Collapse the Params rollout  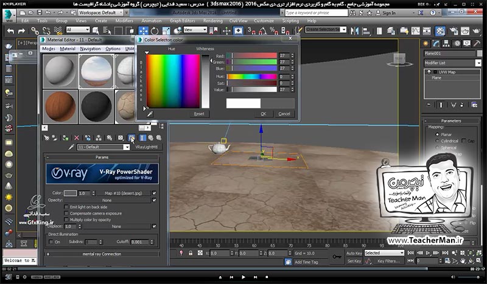tap(102, 158)
